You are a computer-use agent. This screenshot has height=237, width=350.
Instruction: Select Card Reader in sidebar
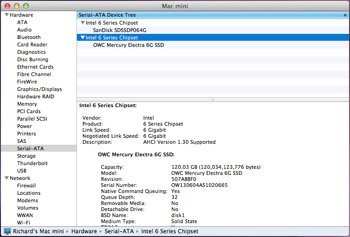(x=32, y=45)
